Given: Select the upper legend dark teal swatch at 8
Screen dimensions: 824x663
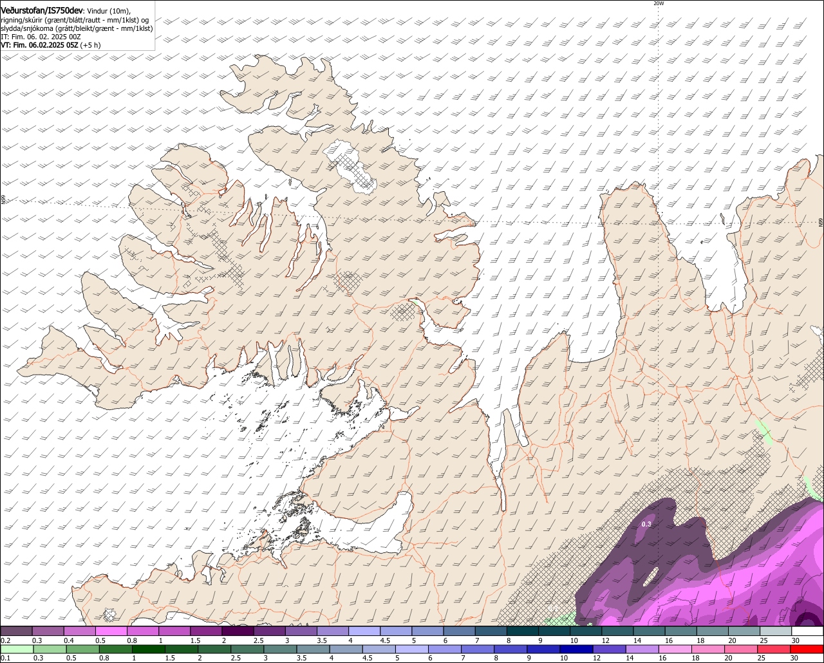Looking at the screenshot, I should click(523, 631).
